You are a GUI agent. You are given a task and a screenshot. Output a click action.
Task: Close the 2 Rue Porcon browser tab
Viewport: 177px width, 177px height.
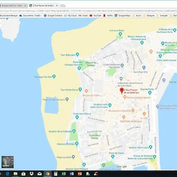coord(57,5)
